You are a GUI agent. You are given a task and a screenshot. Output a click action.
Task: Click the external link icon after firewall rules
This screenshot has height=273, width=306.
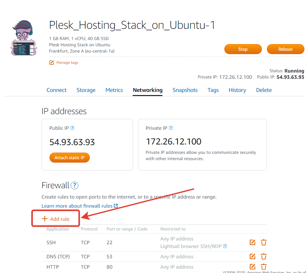116,206
